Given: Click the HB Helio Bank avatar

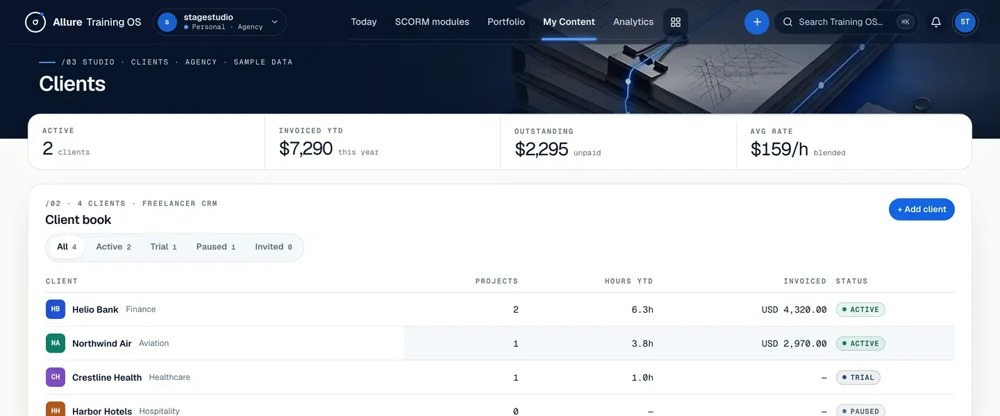Looking at the screenshot, I should click(56, 309).
